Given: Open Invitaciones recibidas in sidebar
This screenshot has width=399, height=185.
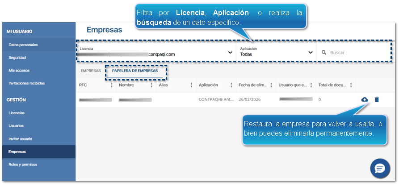Looking at the screenshot, I should point(27,83).
